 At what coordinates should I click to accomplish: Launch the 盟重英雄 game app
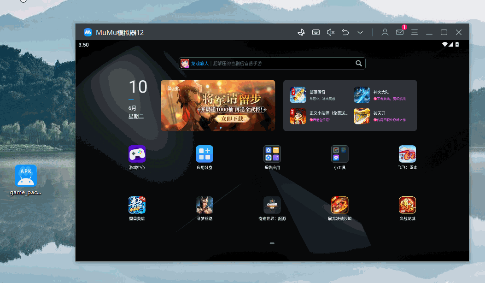pyautogui.click(x=137, y=208)
